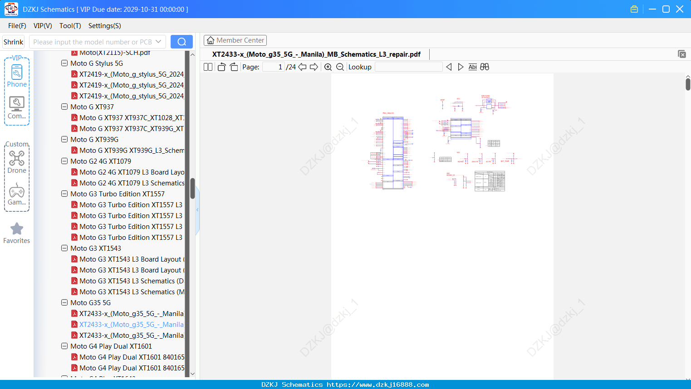Open Moto G XT937 XT937C_XT939G file
The image size is (691, 389).
(128, 129)
